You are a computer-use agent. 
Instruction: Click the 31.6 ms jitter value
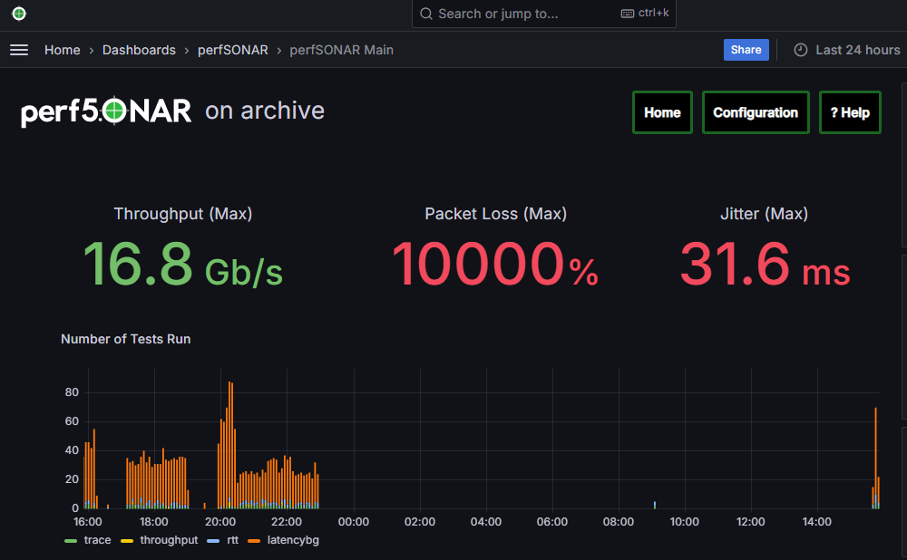click(x=765, y=265)
